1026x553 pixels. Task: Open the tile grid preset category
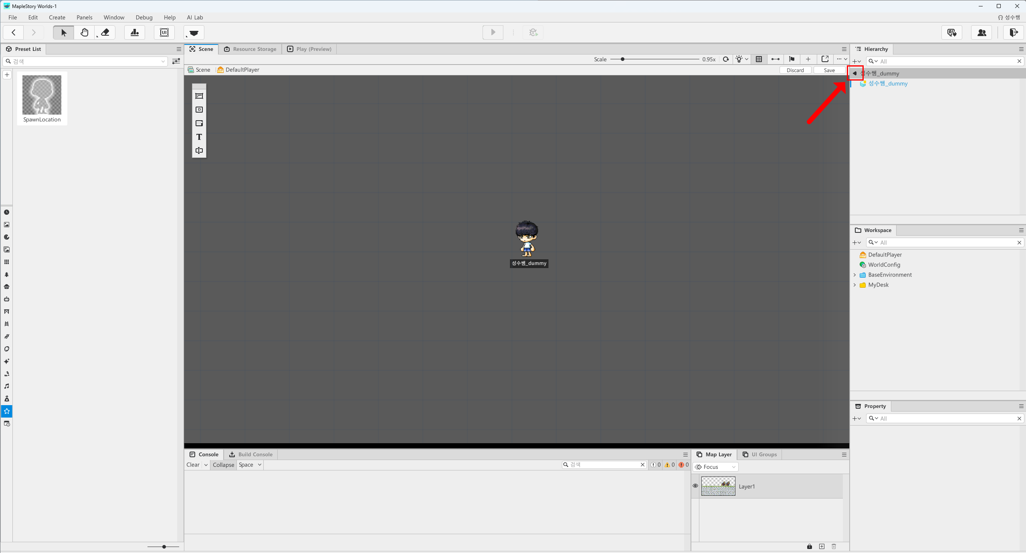pyautogui.click(x=7, y=262)
